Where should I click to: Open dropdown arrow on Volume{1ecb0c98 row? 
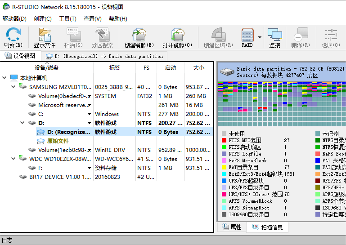[x=89, y=151]
